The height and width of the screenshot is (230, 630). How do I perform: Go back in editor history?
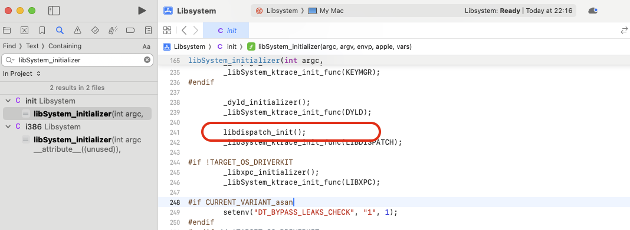[184, 30]
